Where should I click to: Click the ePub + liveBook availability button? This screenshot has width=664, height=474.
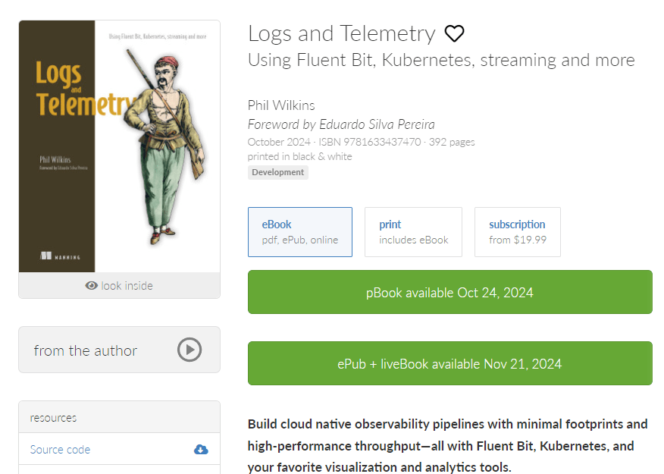click(x=449, y=363)
